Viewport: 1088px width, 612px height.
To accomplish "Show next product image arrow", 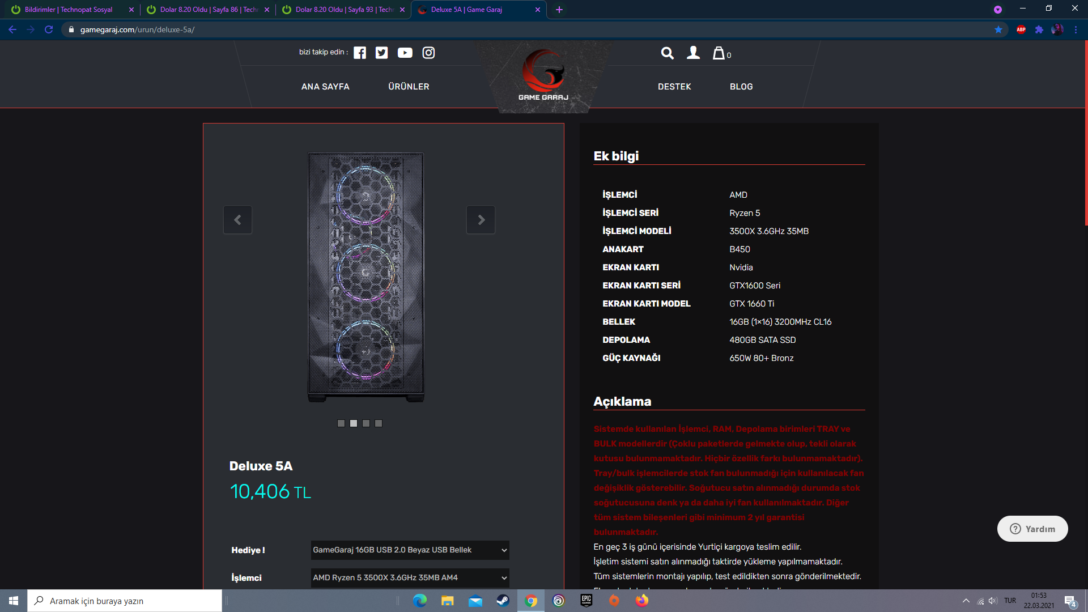I will (481, 220).
